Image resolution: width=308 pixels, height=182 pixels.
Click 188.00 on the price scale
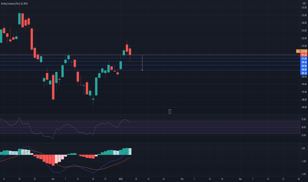tap(304, 100)
